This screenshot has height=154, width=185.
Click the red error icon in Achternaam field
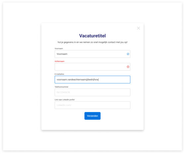(x=128, y=67)
